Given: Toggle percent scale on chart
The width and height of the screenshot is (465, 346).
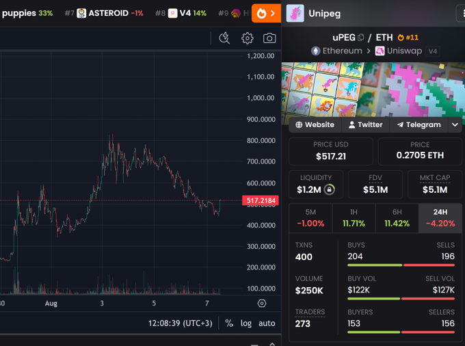Looking at the screenshot, I should coord(229,323).
